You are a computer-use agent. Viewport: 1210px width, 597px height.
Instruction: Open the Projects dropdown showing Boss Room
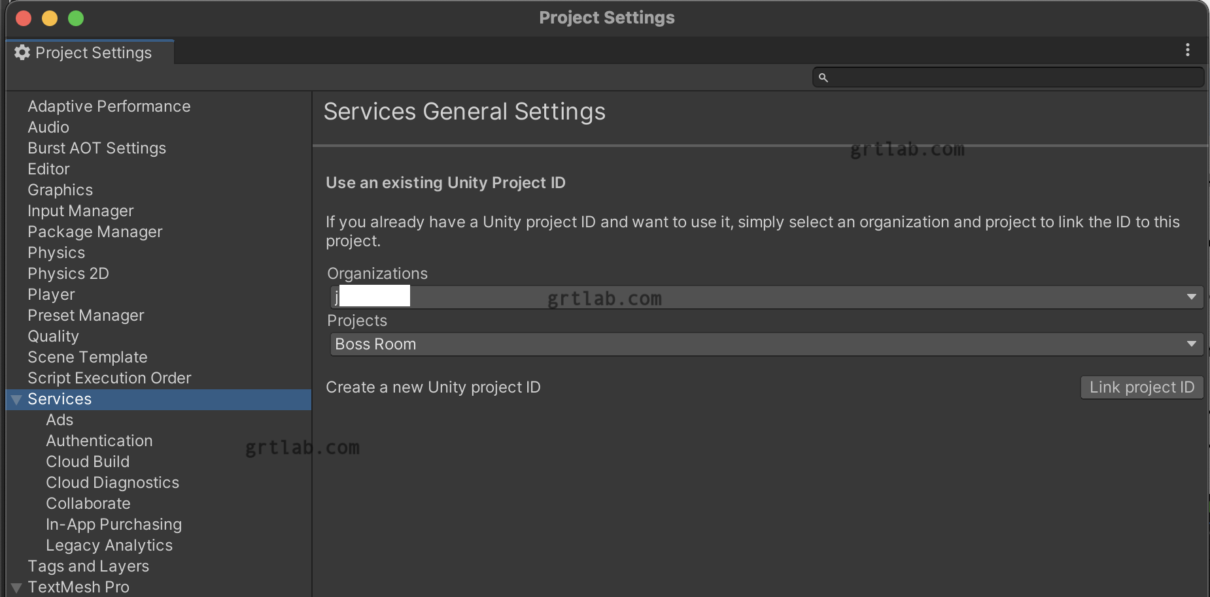767,344
